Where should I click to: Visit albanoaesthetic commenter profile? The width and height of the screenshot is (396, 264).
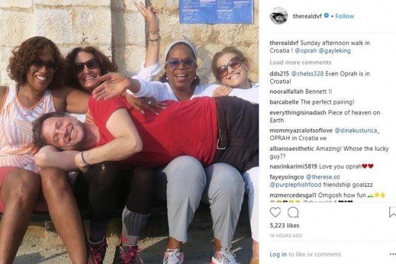292,149
